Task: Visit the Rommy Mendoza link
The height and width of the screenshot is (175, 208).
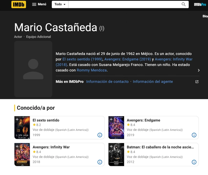Action: pos(92,70)
